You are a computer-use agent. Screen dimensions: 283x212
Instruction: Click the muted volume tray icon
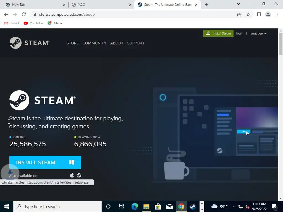[x=247, y=206]
